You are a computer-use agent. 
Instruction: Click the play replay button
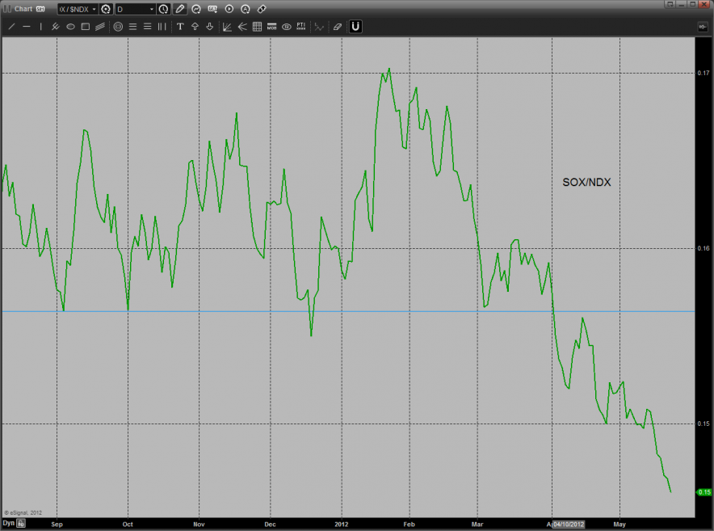pyautogui.click(x=229, y=9)
